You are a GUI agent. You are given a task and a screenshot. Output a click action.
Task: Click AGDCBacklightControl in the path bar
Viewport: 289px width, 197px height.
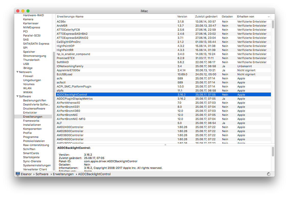94,174
